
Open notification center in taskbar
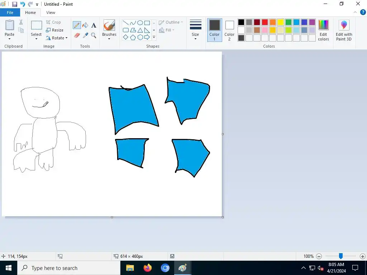(x=355, y=268)
